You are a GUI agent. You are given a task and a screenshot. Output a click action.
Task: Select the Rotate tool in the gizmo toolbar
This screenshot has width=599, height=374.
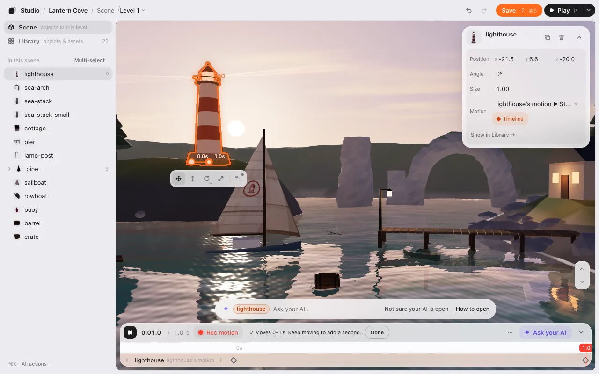[x=207, y=179]
